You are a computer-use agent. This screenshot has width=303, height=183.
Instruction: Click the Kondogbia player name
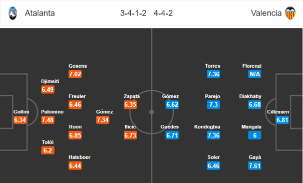point(207,127)
